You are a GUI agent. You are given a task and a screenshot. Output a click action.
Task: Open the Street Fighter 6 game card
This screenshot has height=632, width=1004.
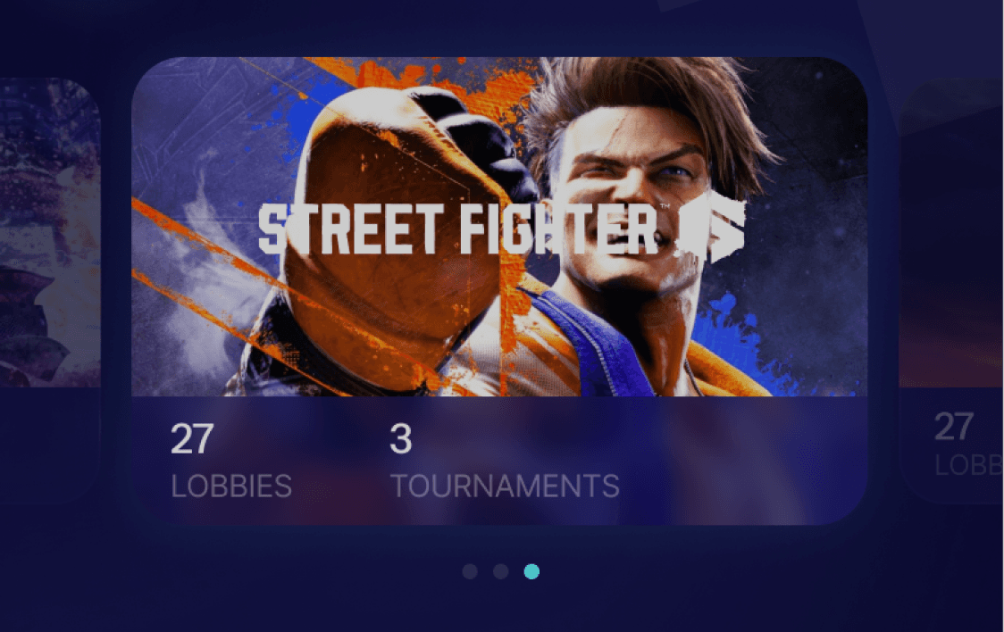pyautogui.click(x=499, y=291)
